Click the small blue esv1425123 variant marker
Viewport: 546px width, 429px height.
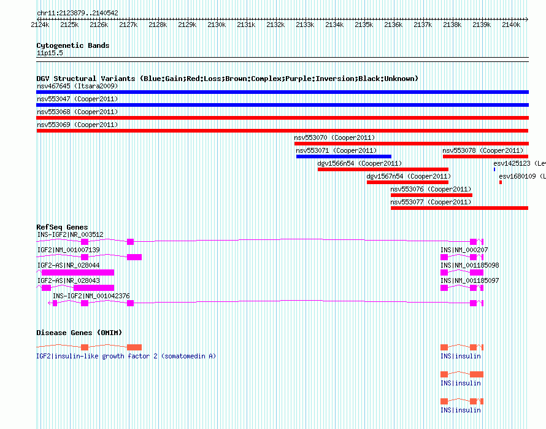494,169
